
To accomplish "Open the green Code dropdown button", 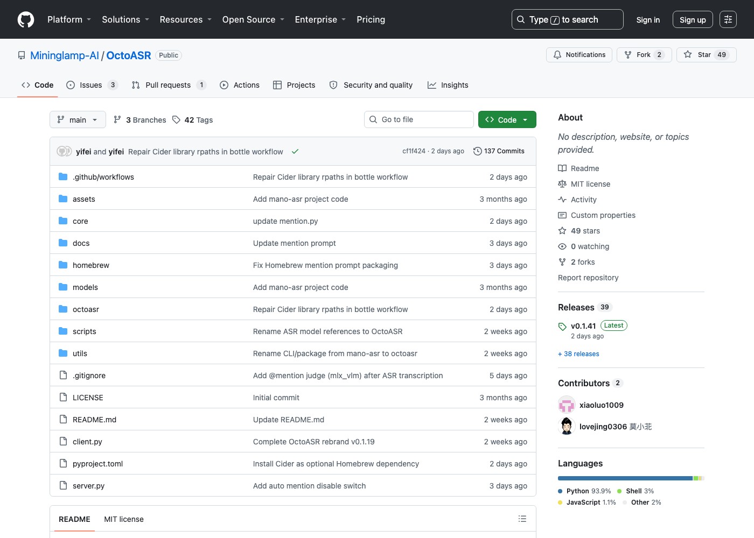I will click(507, 119).
